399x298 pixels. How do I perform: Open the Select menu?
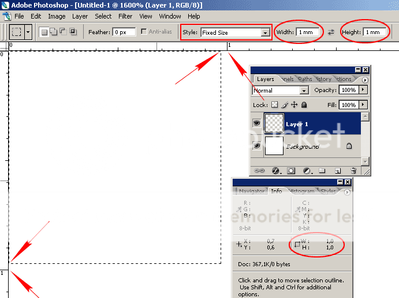[x=103, y=16]
